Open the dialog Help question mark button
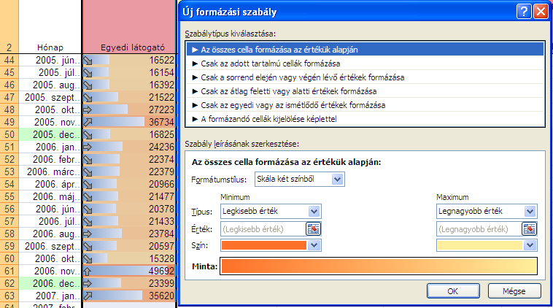This screenshot has width=553, height=308. (x=524, y=11)
